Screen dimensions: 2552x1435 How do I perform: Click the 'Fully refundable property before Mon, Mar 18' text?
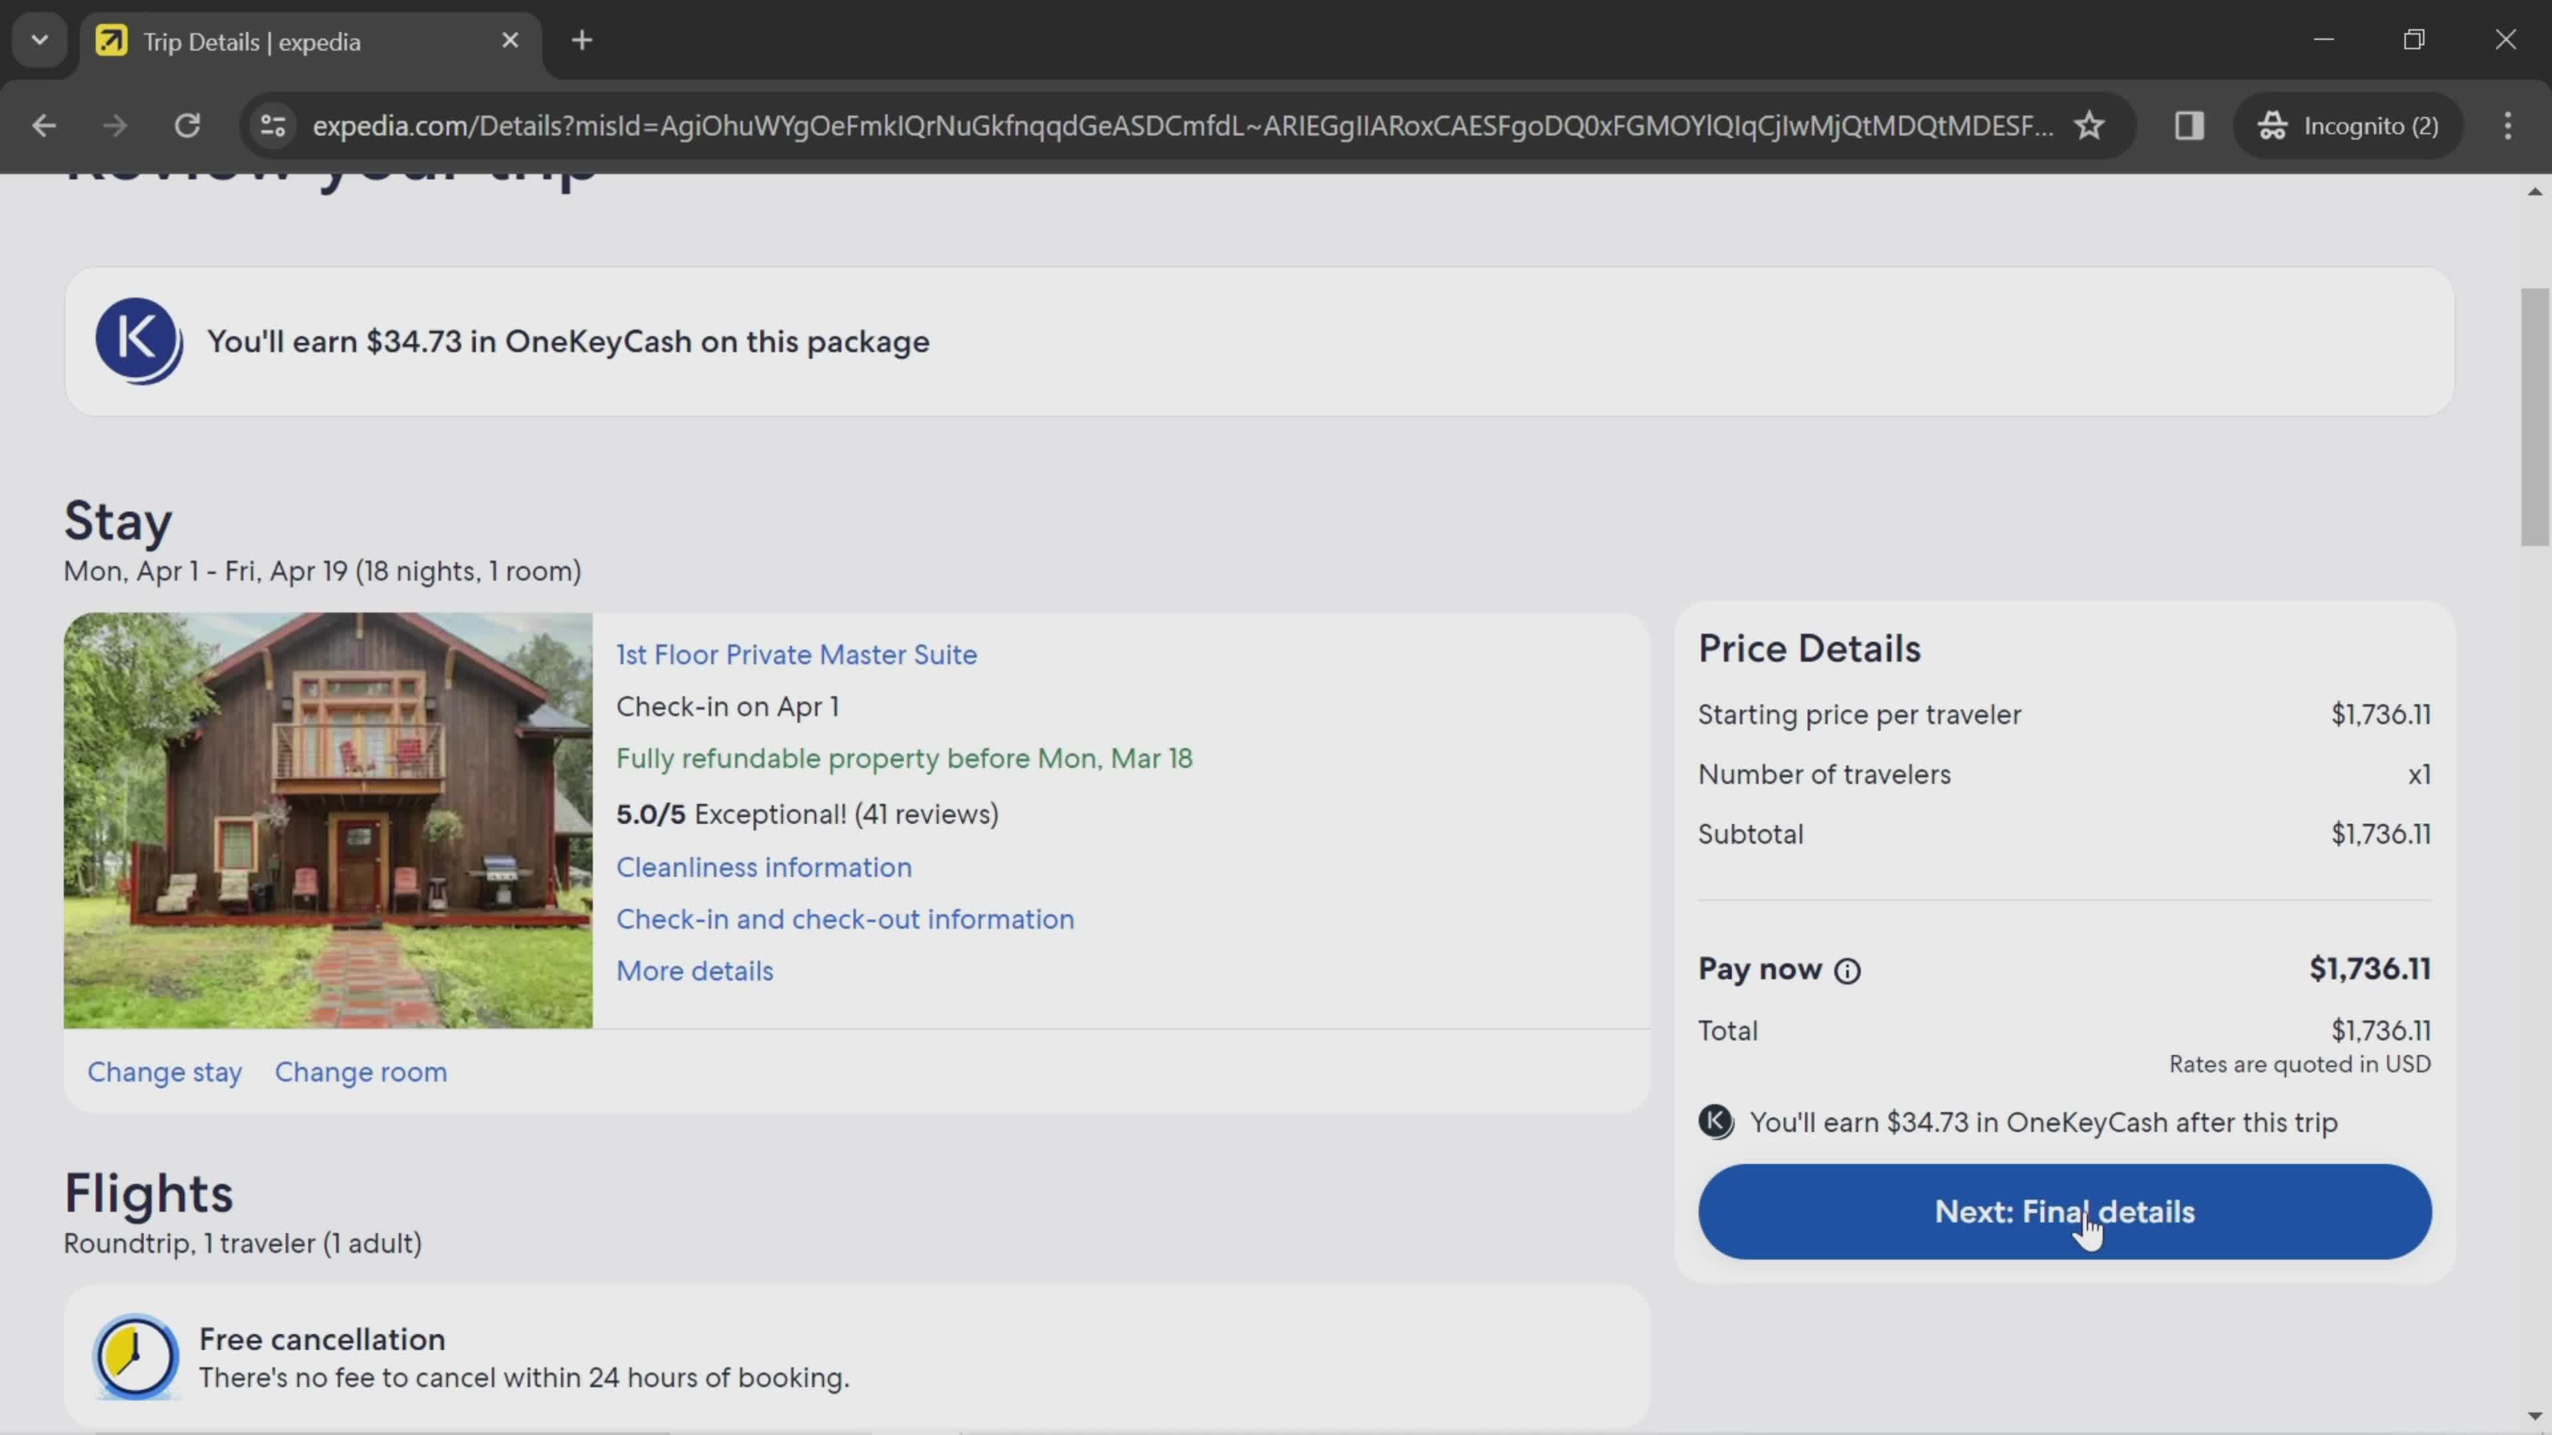point(904,759)
